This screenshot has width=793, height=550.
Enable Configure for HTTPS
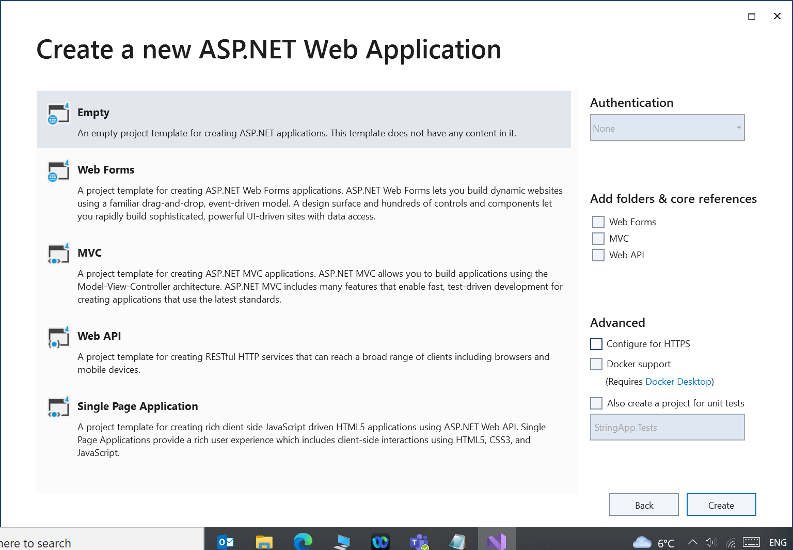[x=596, y=343]
